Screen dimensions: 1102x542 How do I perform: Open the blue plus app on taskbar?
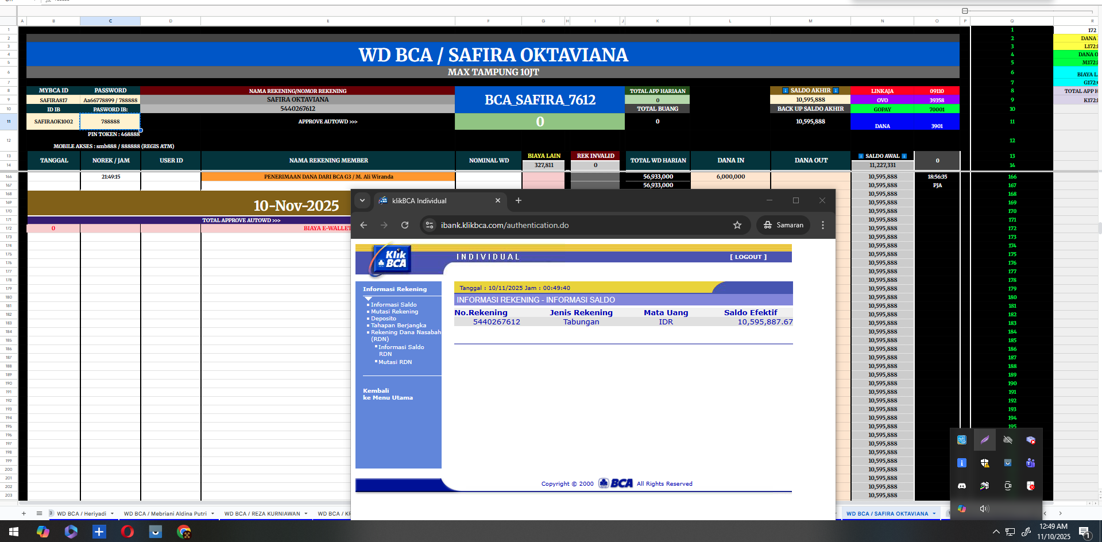(x=99, y=532)
